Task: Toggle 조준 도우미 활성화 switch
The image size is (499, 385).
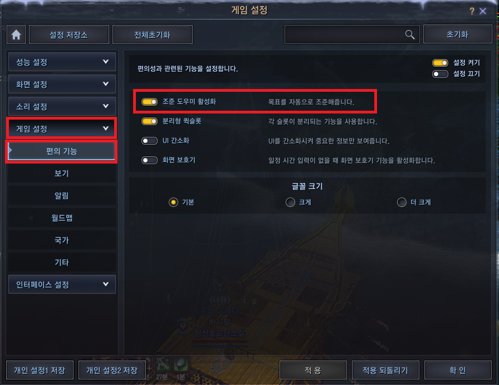Action: pos(149,102)
